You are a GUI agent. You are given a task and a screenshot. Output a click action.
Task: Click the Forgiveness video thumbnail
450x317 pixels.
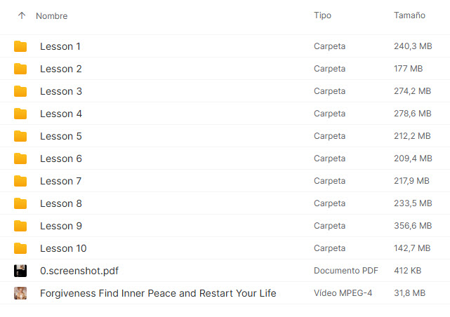(20, 293)
